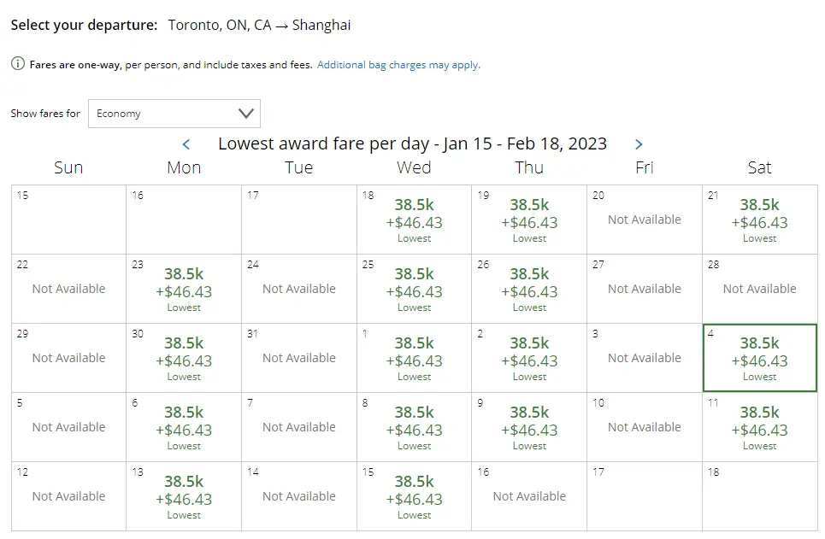
Task: Pick the January 30 award fare
Action: [184, 359]
